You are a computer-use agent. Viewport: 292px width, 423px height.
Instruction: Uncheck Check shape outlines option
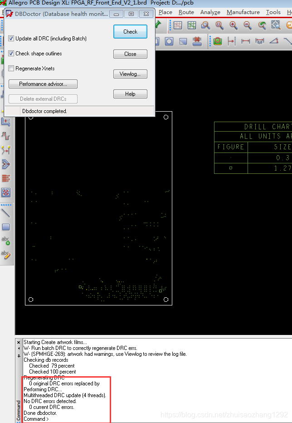click(x=11, y=54)
